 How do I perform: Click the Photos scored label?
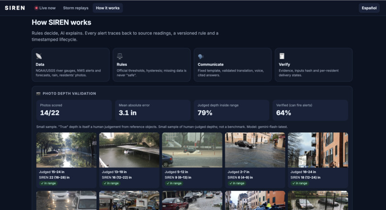click(x=51, y=105)
